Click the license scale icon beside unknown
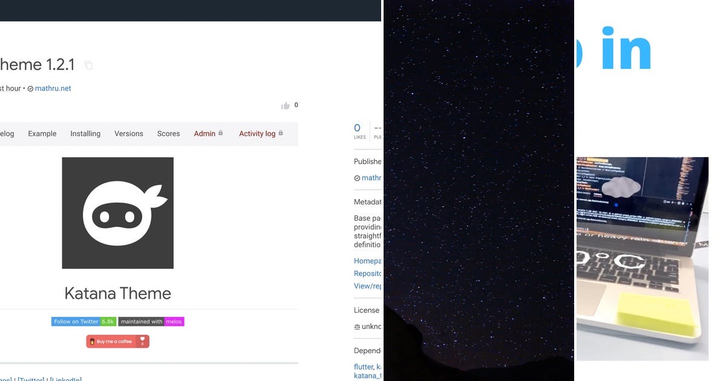The width and height of the screenshot is (726, 381). (357, 327)
